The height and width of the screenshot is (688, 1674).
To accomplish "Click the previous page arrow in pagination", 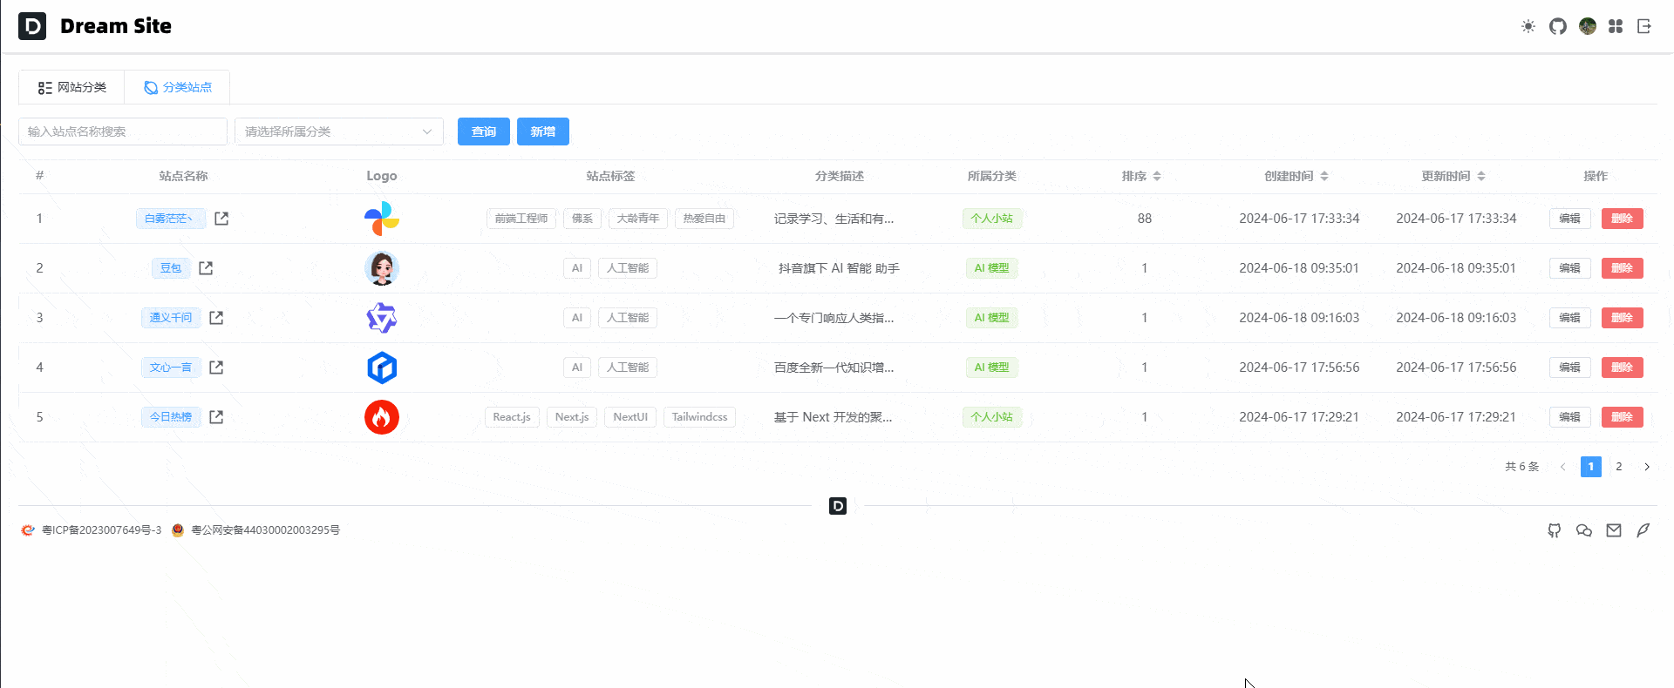I will 1563,467.
